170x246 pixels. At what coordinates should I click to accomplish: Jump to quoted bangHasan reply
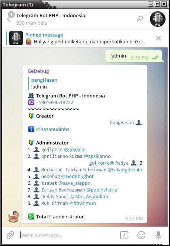pos(44,83)
